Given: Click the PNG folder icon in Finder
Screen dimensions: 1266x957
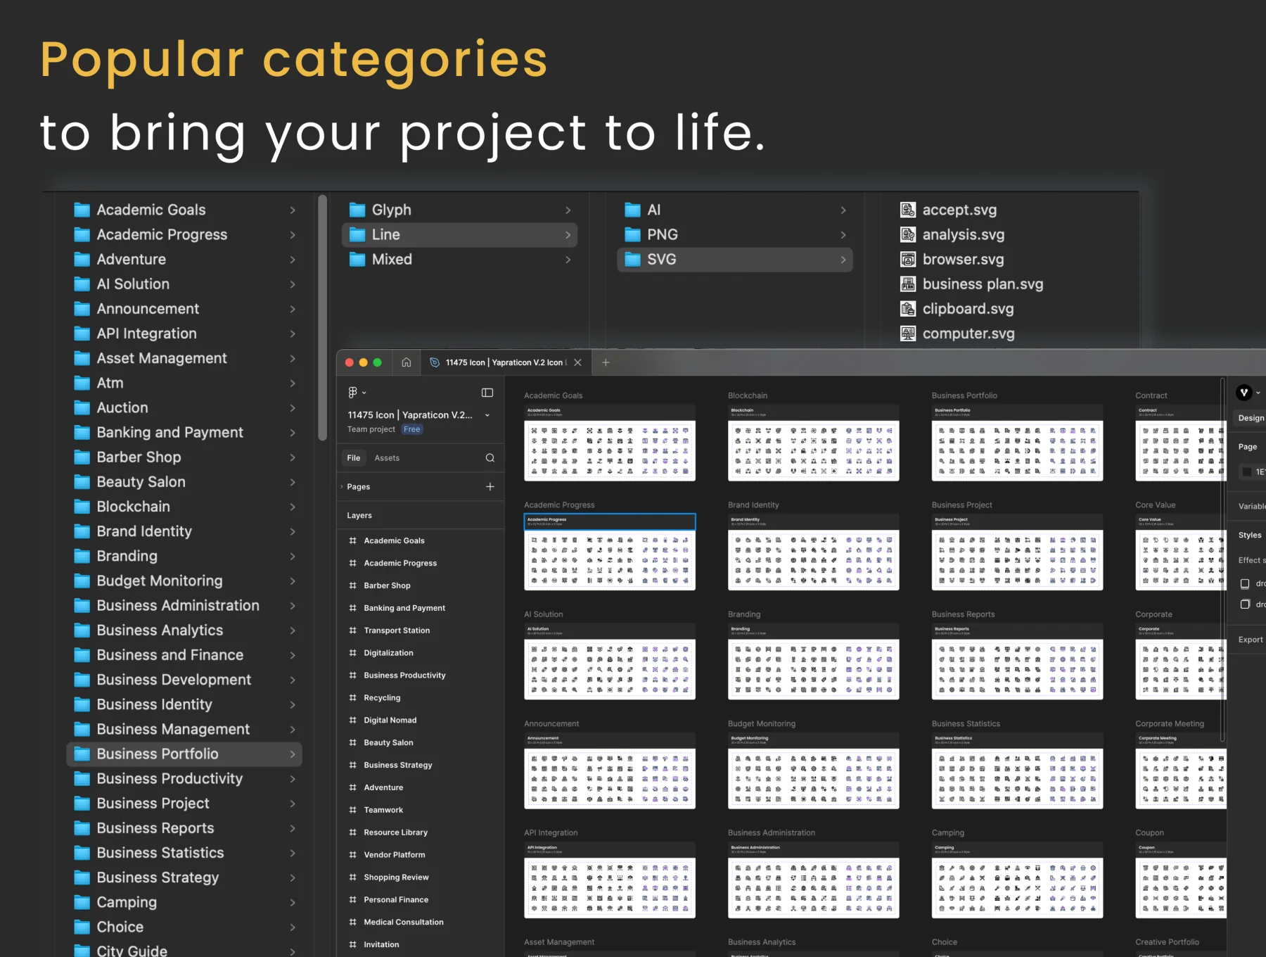Looking at the screenshot, I should [x=633, y=234].
